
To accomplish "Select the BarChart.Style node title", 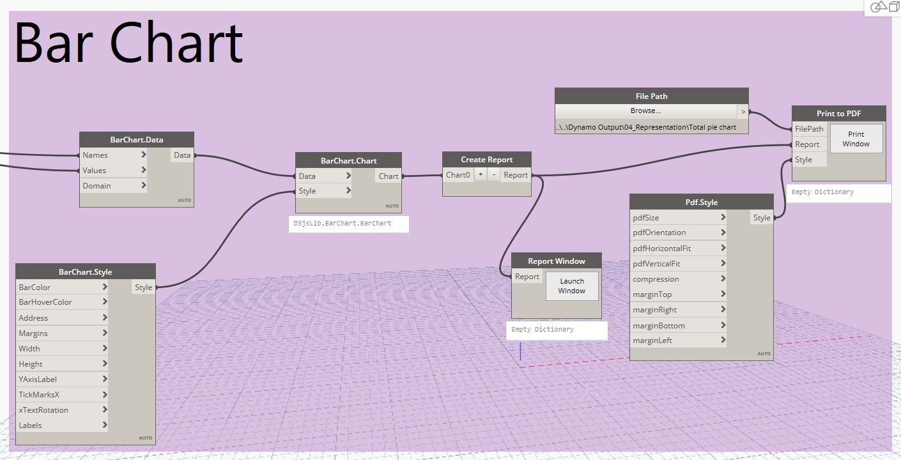I will [86, 272].
